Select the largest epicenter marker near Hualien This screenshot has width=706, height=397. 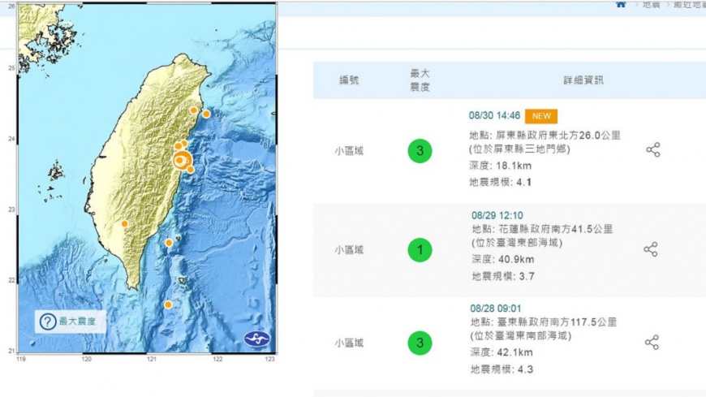(x=182, y=160)
